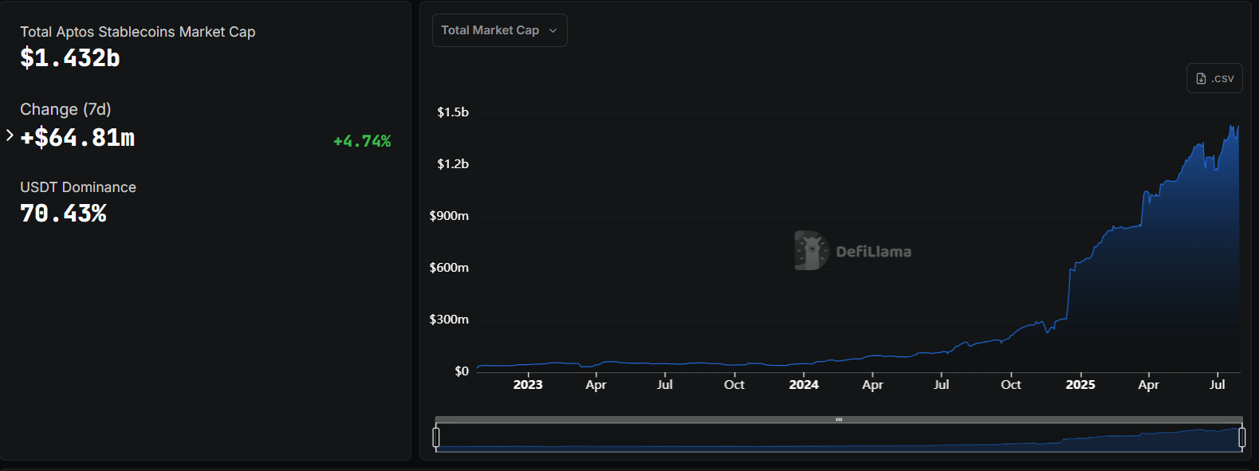Image resolution: width=1259 pixels, height=471 pixels.
Task: Download chart data as .csv
Action: pos(1214,78)
